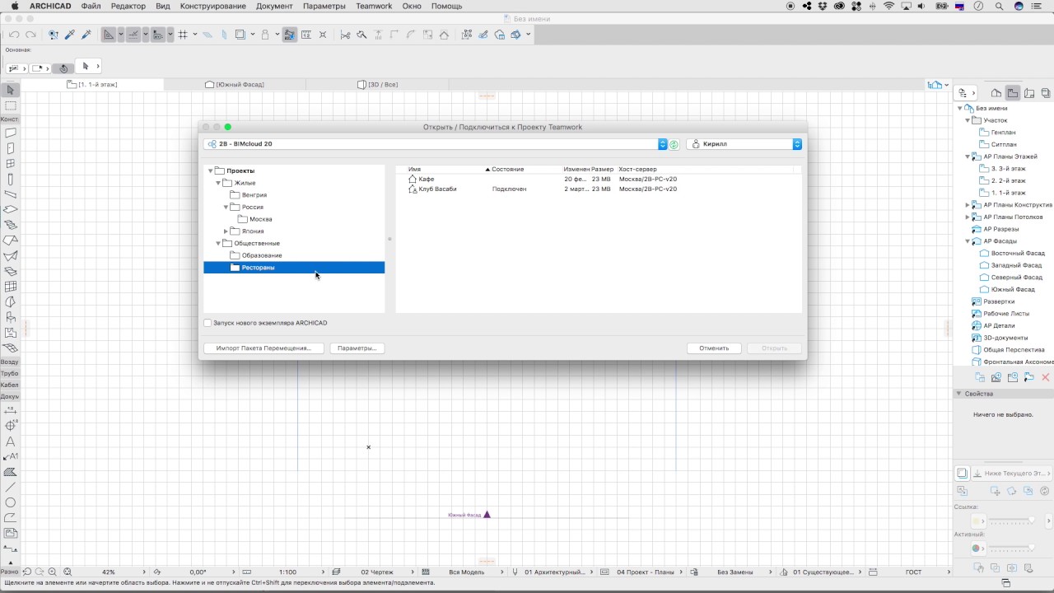Collapse АР Фасады in Navigator
Viewport: 1054px width, 593px height.
click(x=968, y=241)
